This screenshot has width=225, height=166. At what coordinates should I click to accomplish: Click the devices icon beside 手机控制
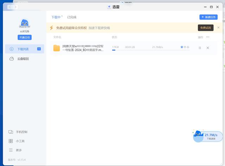point(11,132)
